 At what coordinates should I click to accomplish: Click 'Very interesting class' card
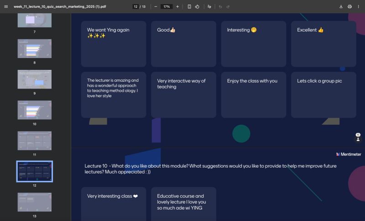pos(114,204)
